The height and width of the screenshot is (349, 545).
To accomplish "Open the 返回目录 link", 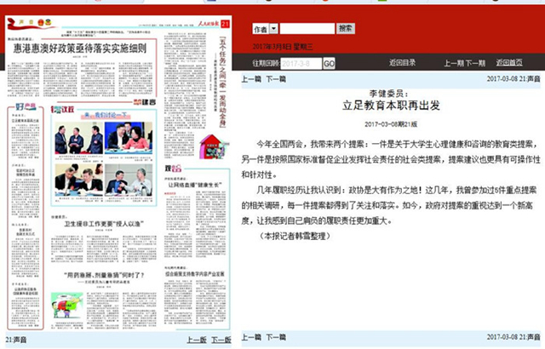I will 402,64.
